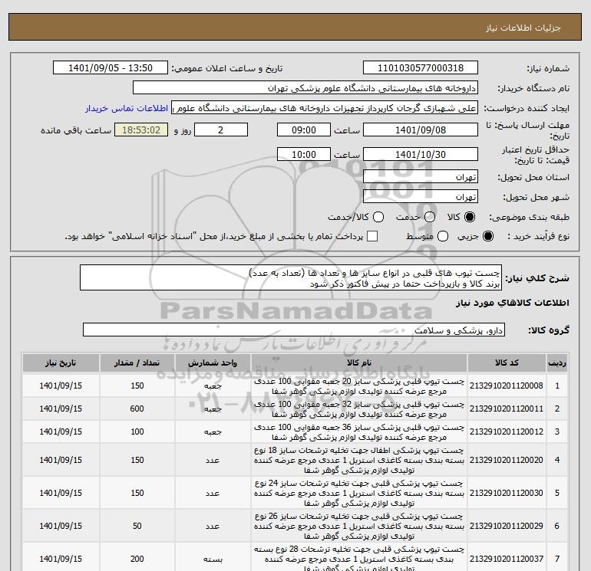Screen dimensions: 591x571
Task: Click product code 2132910201120008
Action: [507, 386]
